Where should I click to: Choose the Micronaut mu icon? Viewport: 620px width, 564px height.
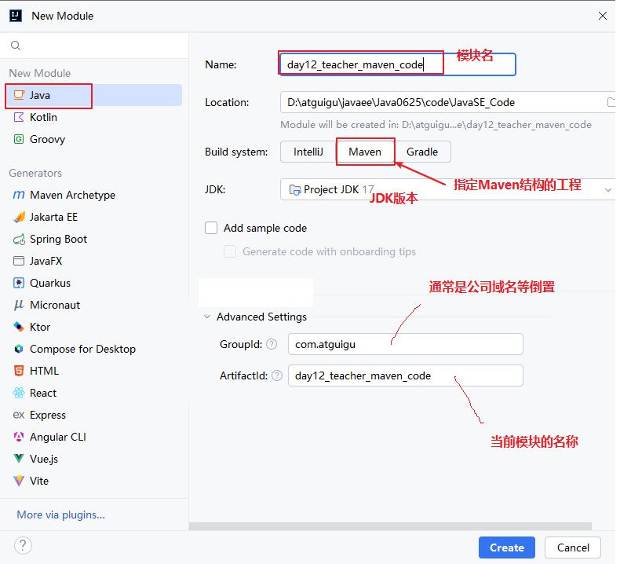coord(19,305)
